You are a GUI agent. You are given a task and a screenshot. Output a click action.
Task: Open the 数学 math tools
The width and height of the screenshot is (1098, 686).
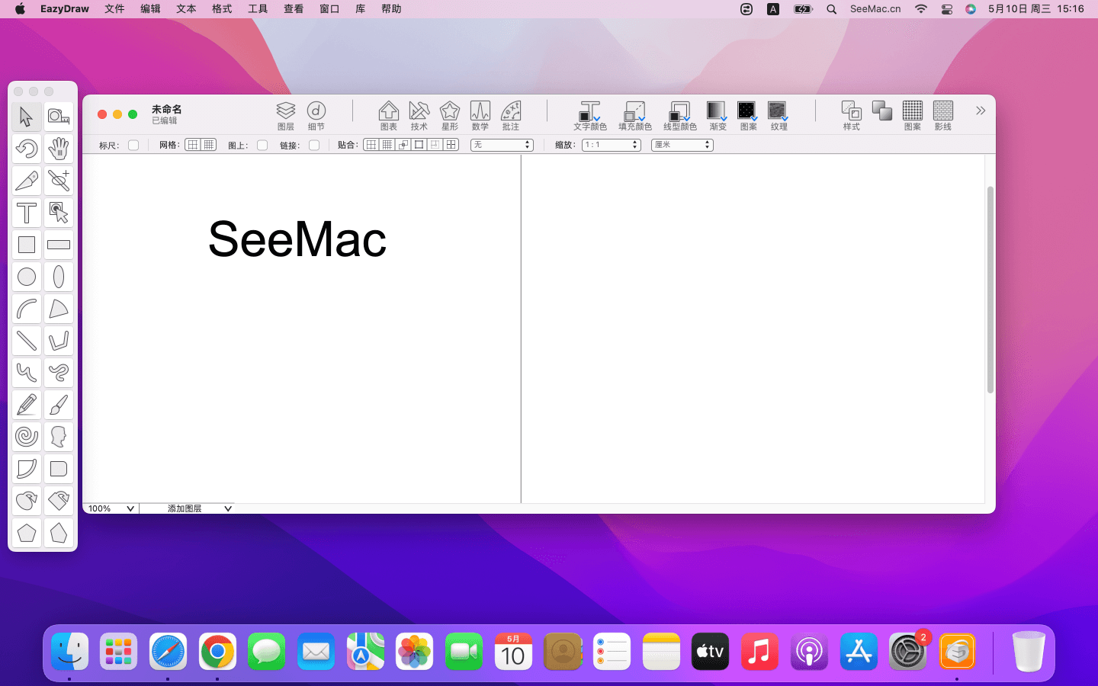[480, 116]
